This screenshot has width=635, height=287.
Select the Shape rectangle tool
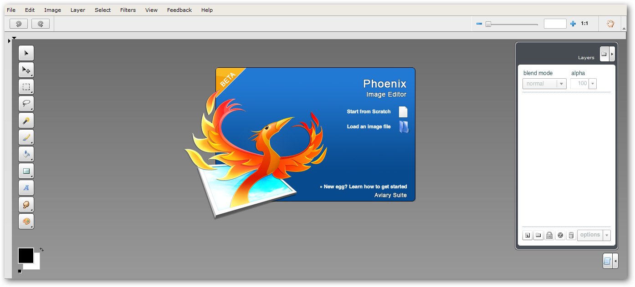[x=26, y=171]
